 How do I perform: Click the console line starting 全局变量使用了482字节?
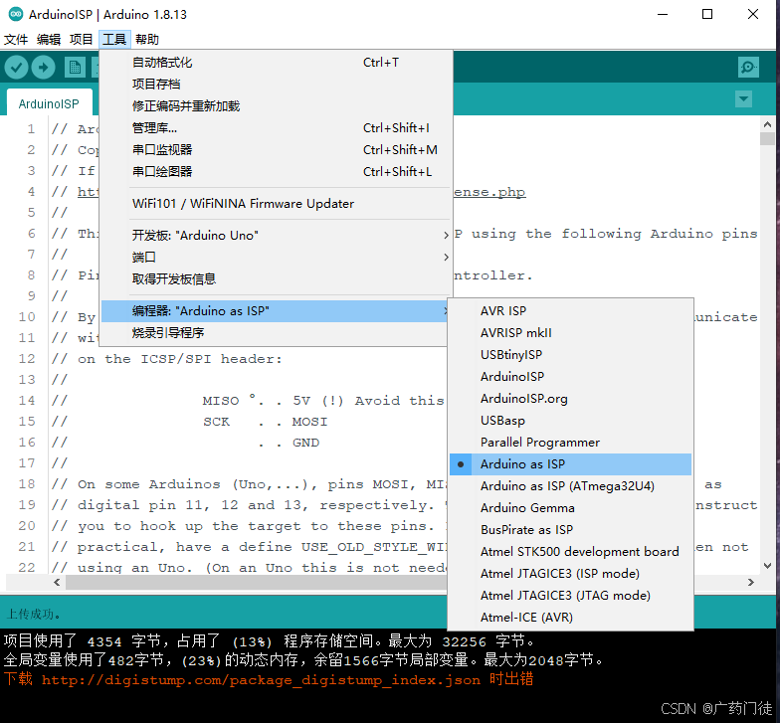[x=303, y=660]
